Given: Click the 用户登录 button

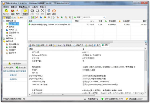Looking at the screenshot, I should coord(8,67).
